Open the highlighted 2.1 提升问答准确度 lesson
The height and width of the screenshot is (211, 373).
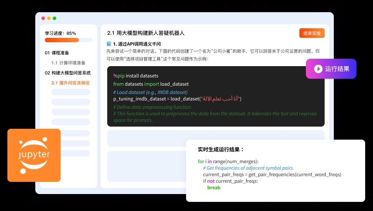click(71, 83)
